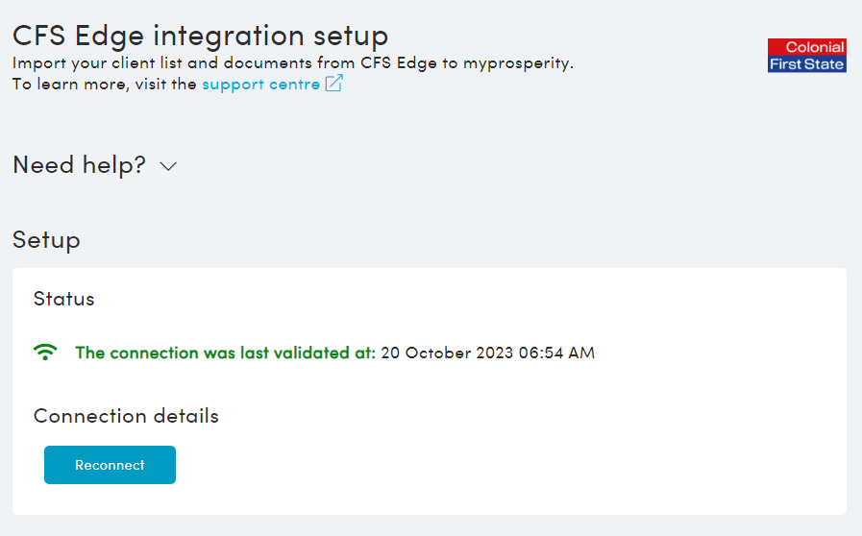Click the Connection details label

(x=126, y=416)
